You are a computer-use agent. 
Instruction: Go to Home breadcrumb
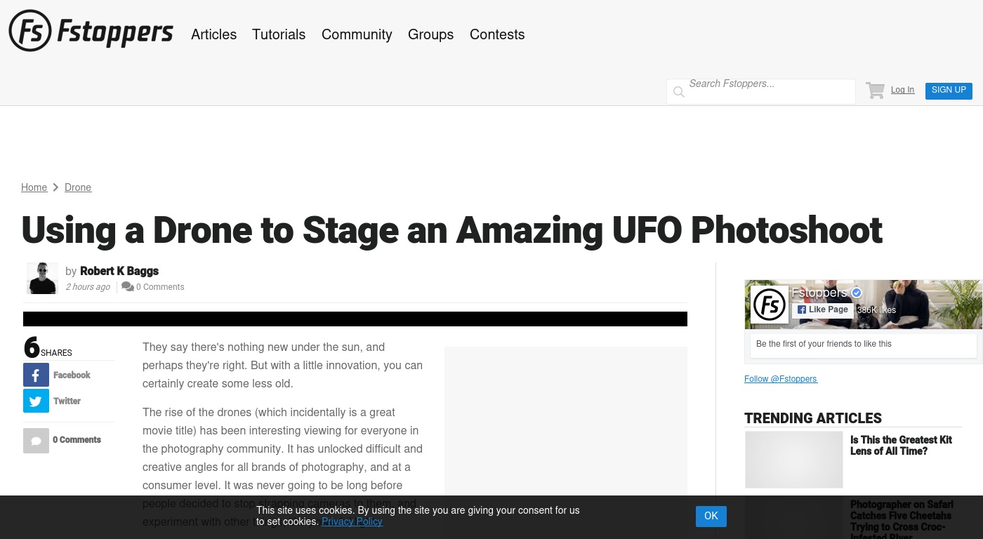coord(34,187)
